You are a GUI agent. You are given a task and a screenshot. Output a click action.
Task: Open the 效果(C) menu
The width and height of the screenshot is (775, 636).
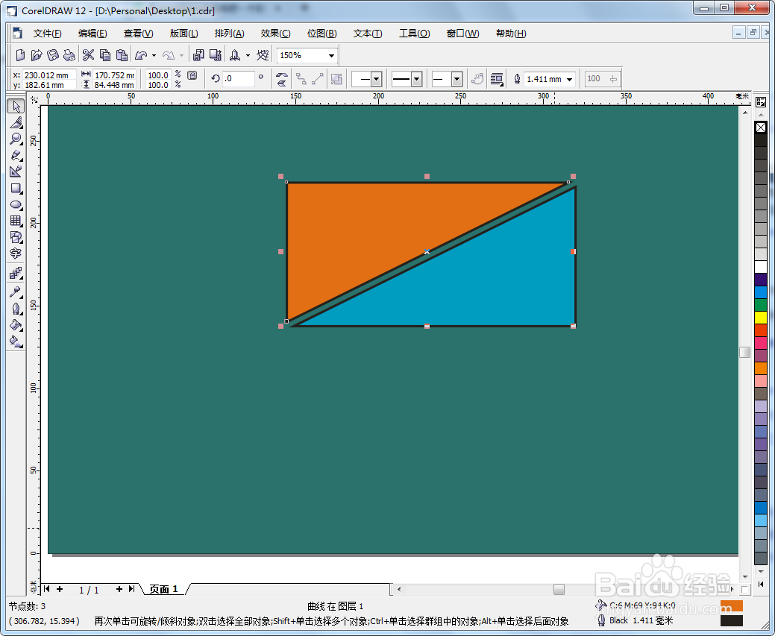[275, 33]
